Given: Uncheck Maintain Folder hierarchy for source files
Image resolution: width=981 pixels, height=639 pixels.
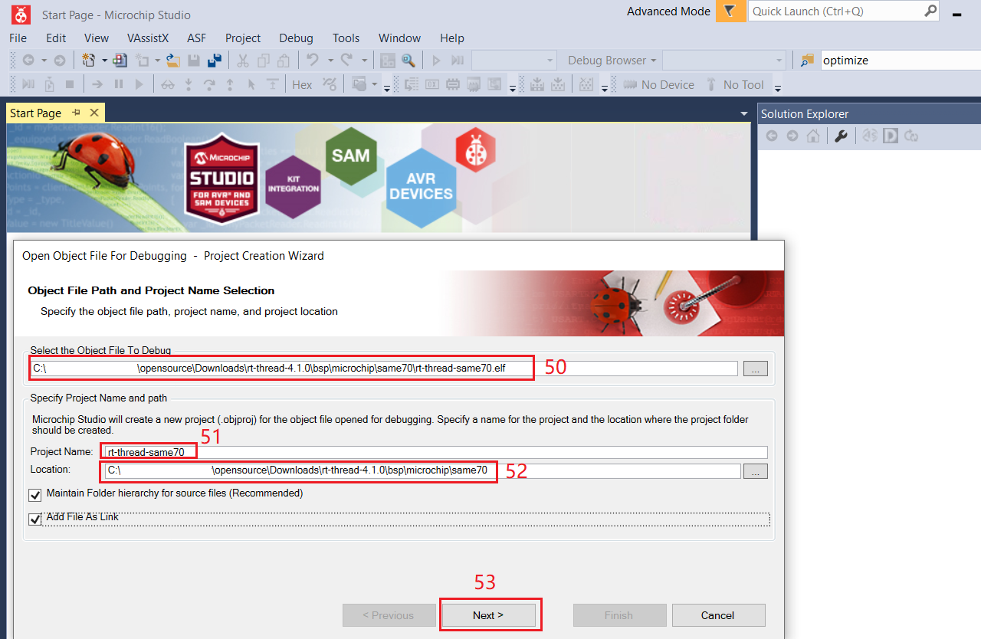Looking at the screenshot, I should 35,494.
